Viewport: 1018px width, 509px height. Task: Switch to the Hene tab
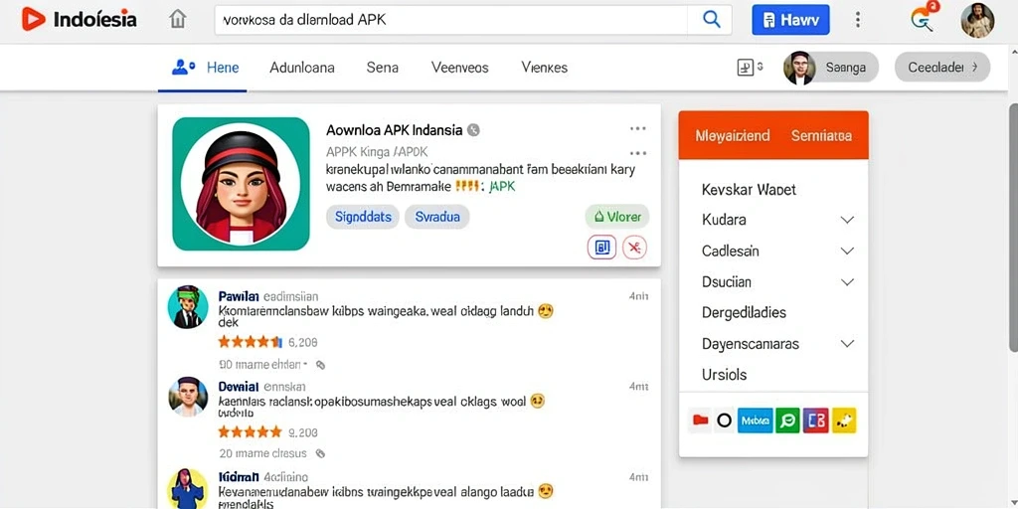pos(203,68)
